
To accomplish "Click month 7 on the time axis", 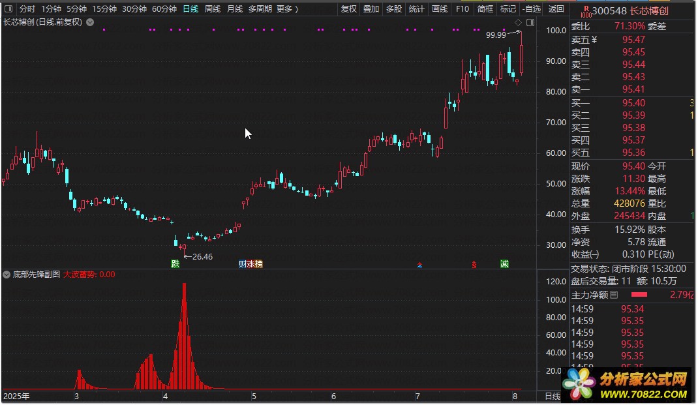I will point(417,396).
